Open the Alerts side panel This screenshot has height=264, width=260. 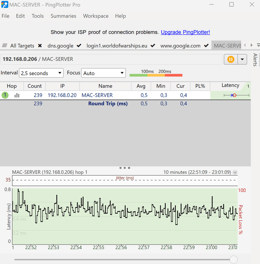click(255, 60)
